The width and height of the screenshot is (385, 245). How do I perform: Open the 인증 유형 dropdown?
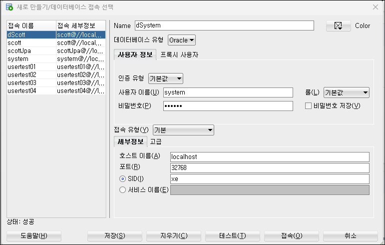tap(166, 78)
